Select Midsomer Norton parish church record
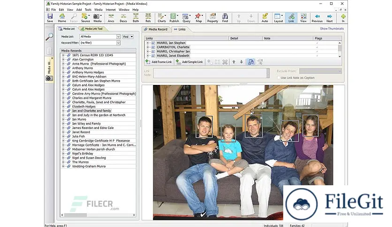This screenshot has width=392, height=227. [x=93, y=149]
